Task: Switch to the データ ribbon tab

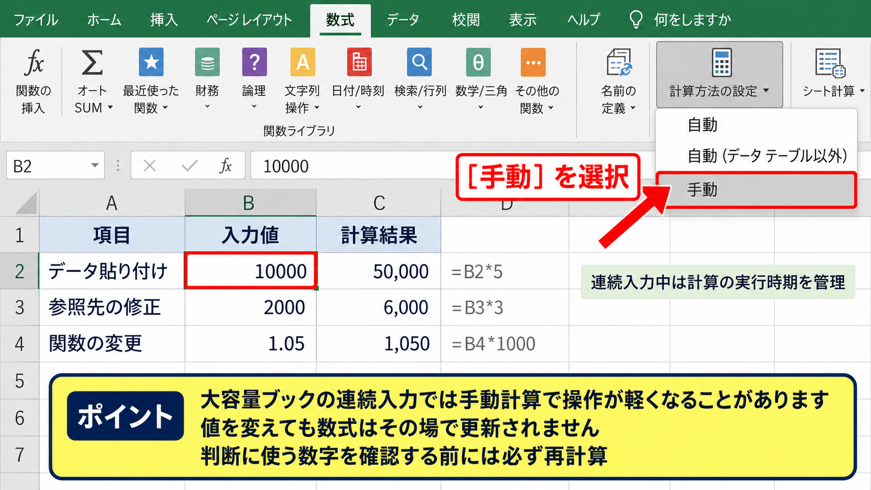Action: pos(403,20)
